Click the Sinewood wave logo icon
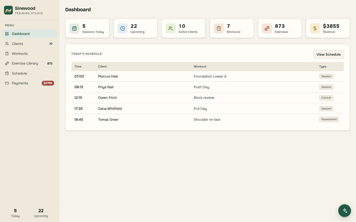356x222 pixels. [8, 10]
